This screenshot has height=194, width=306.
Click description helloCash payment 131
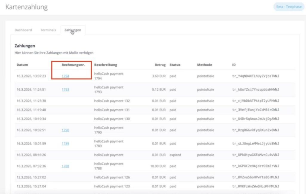(112, 110)
